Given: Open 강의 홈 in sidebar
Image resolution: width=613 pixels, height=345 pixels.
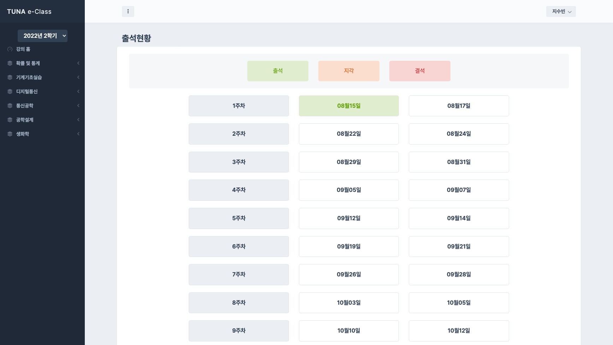Looking at the screenshot, I should point(42,49).
